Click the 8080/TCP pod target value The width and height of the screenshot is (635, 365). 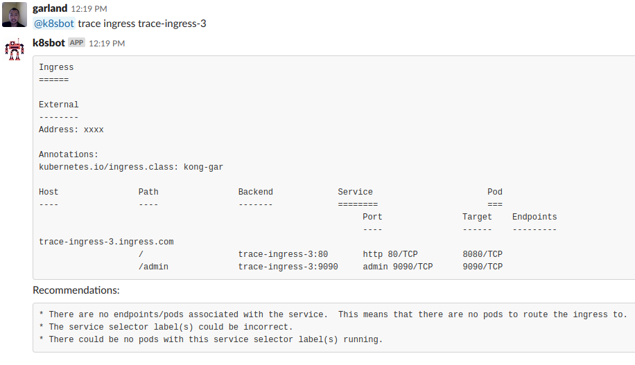(482, 254)
